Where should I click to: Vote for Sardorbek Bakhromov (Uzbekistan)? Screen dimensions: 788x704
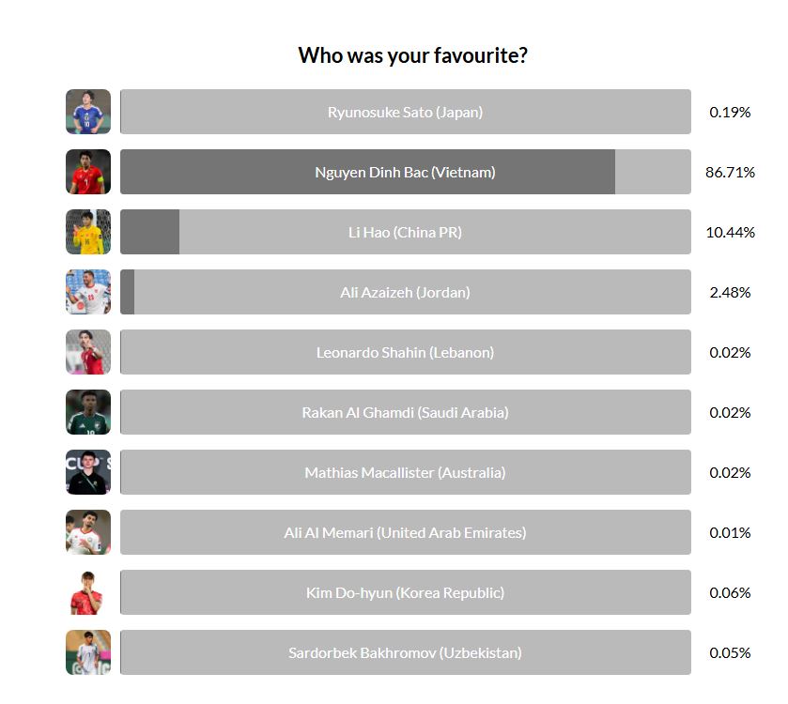(x=405, y=652)
